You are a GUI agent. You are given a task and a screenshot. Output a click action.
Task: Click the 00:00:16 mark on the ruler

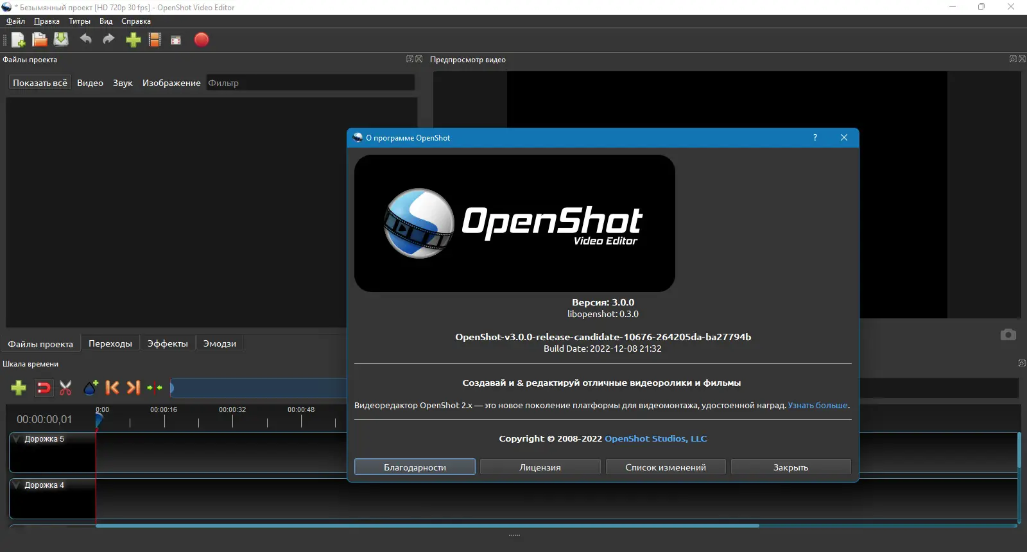(x=164, y=410)
